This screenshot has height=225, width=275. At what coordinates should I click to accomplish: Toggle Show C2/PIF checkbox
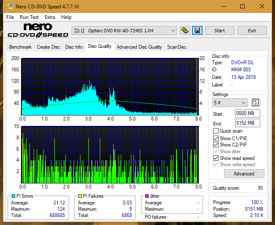pos(216,144)
